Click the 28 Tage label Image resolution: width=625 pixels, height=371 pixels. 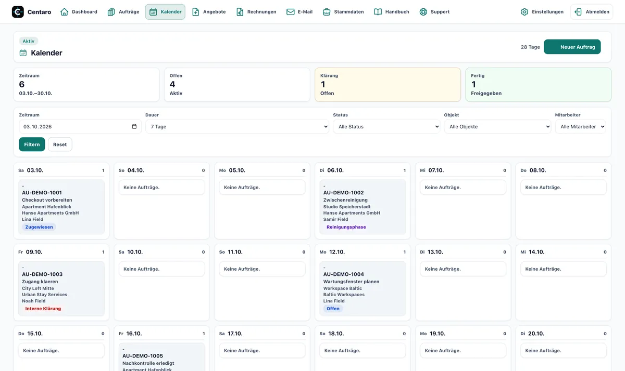530,47
